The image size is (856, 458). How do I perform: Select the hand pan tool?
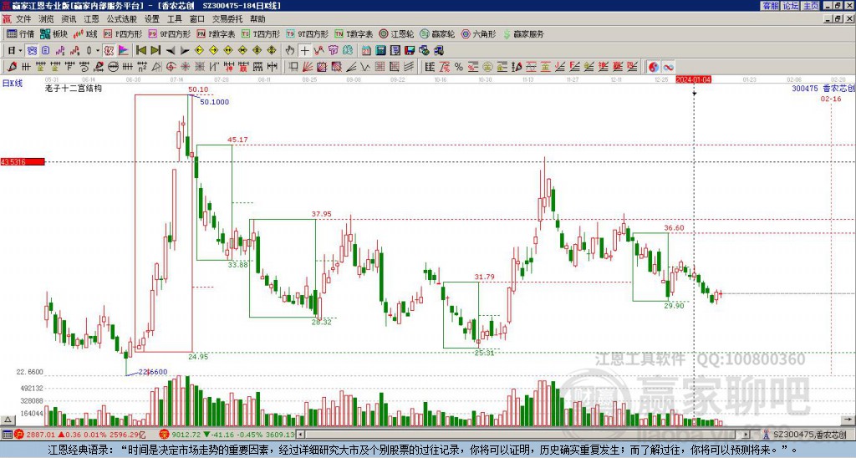290,51
